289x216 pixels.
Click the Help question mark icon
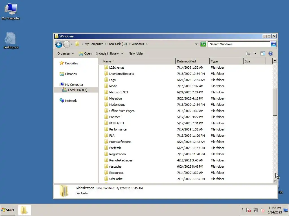coord(271,53)
